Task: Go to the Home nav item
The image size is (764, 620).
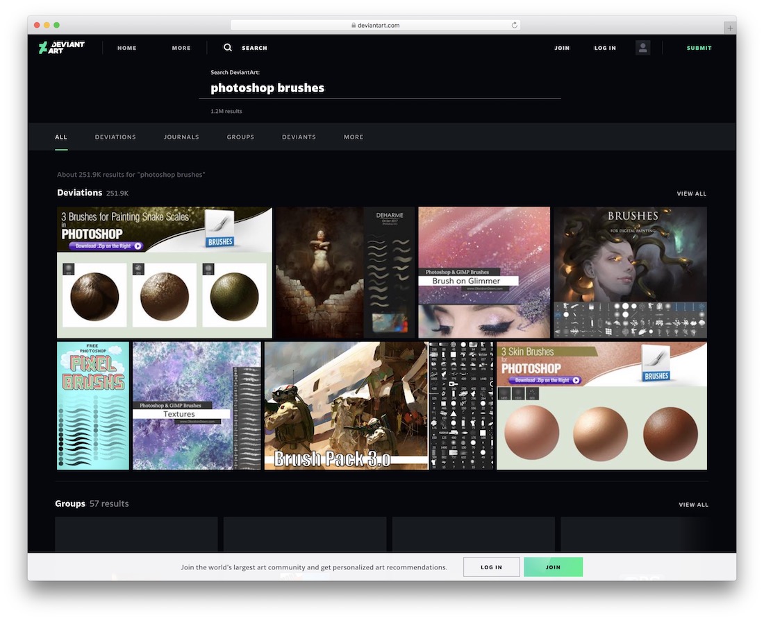Action: [x=126, y=48]
